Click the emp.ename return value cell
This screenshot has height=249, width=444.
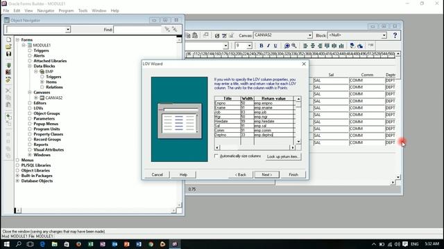274,108
